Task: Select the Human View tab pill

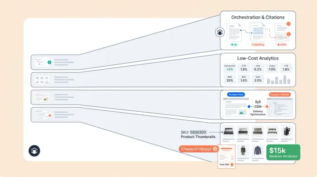Action: [x=236, y=94]
